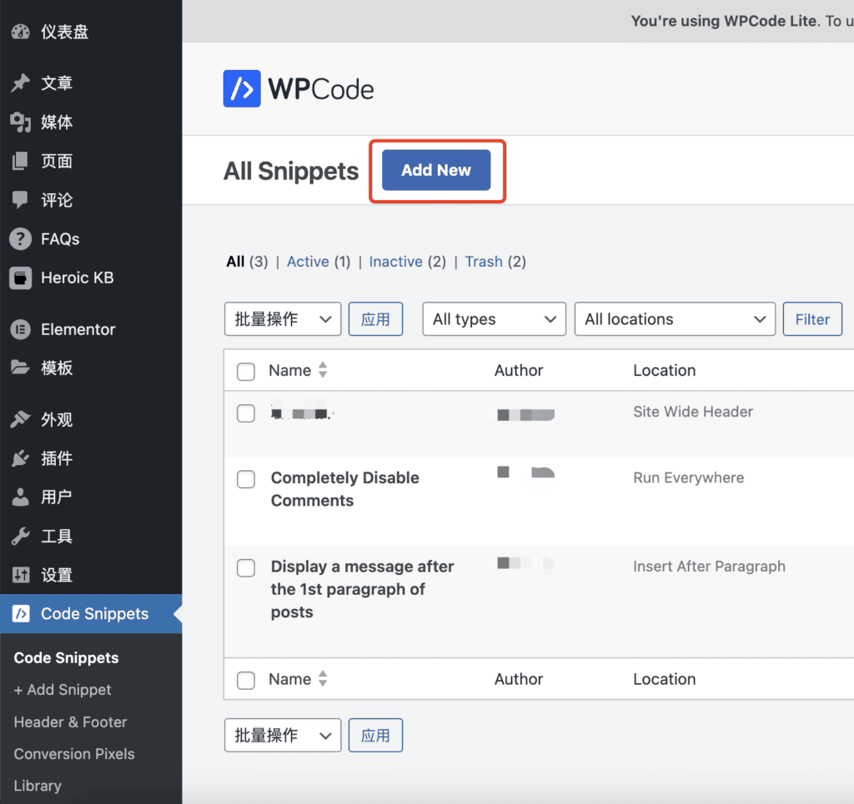Click the Filter button
This screenshot has width=854, height=804.
(812, 319)
